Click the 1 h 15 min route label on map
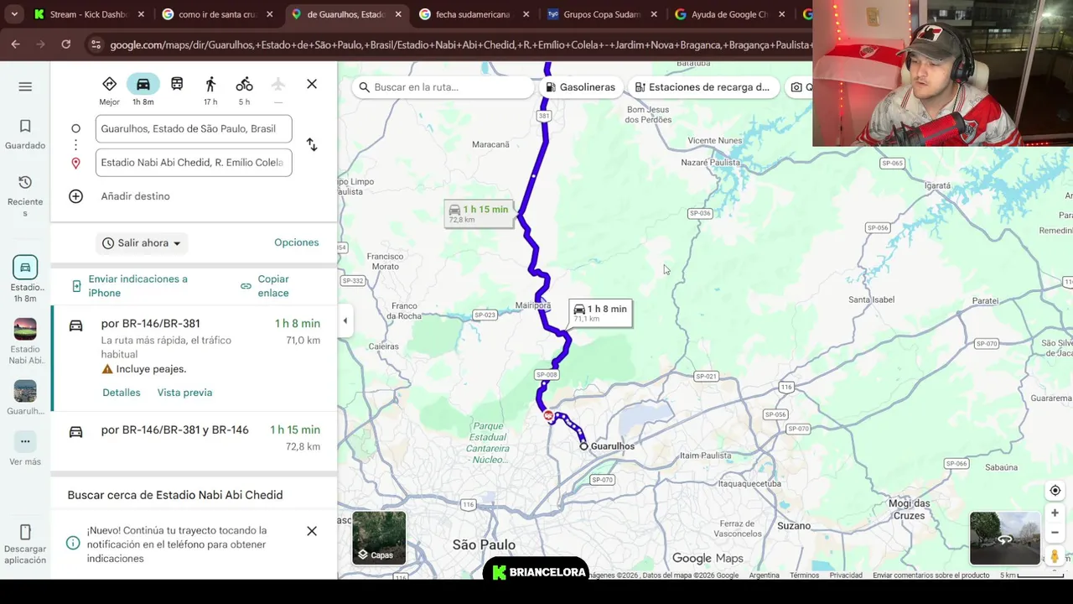1073x604 pixels. pos(479,213)
